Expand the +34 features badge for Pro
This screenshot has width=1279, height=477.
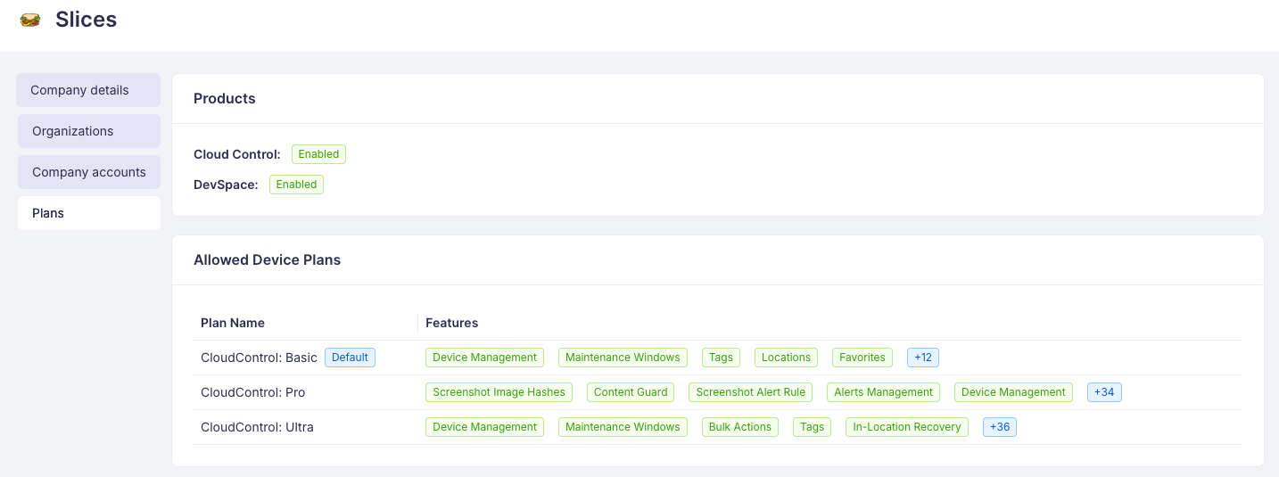1103,392
